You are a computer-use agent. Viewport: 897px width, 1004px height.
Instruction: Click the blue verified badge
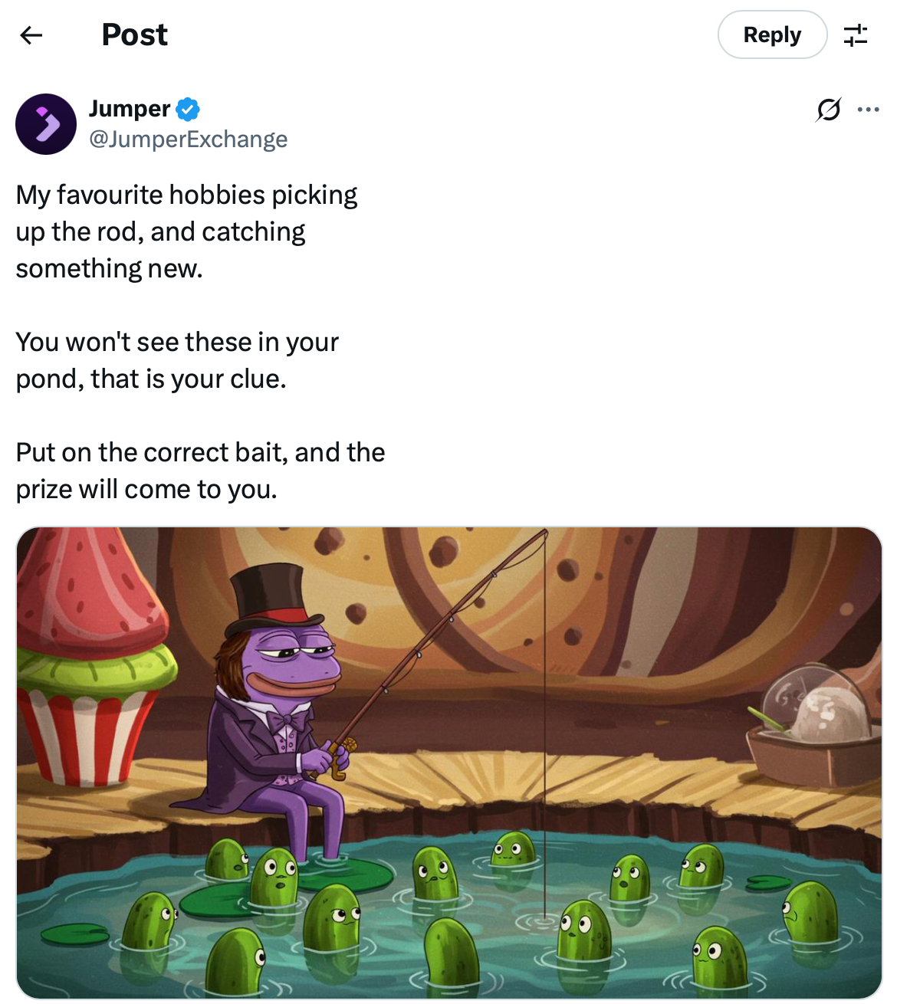pos(188,110)
